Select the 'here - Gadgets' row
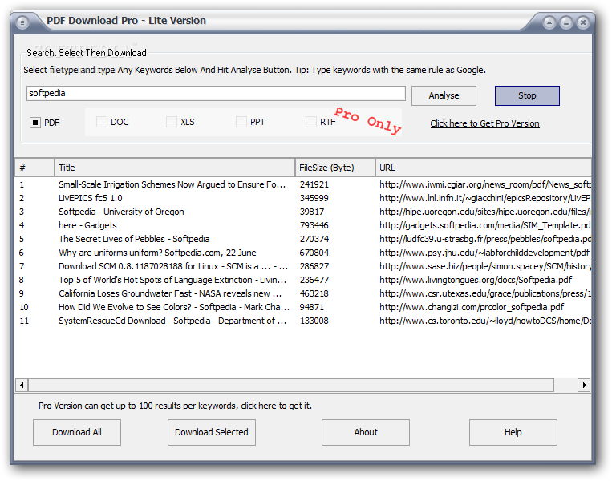 pyautogui.click(x=303, y=225)
